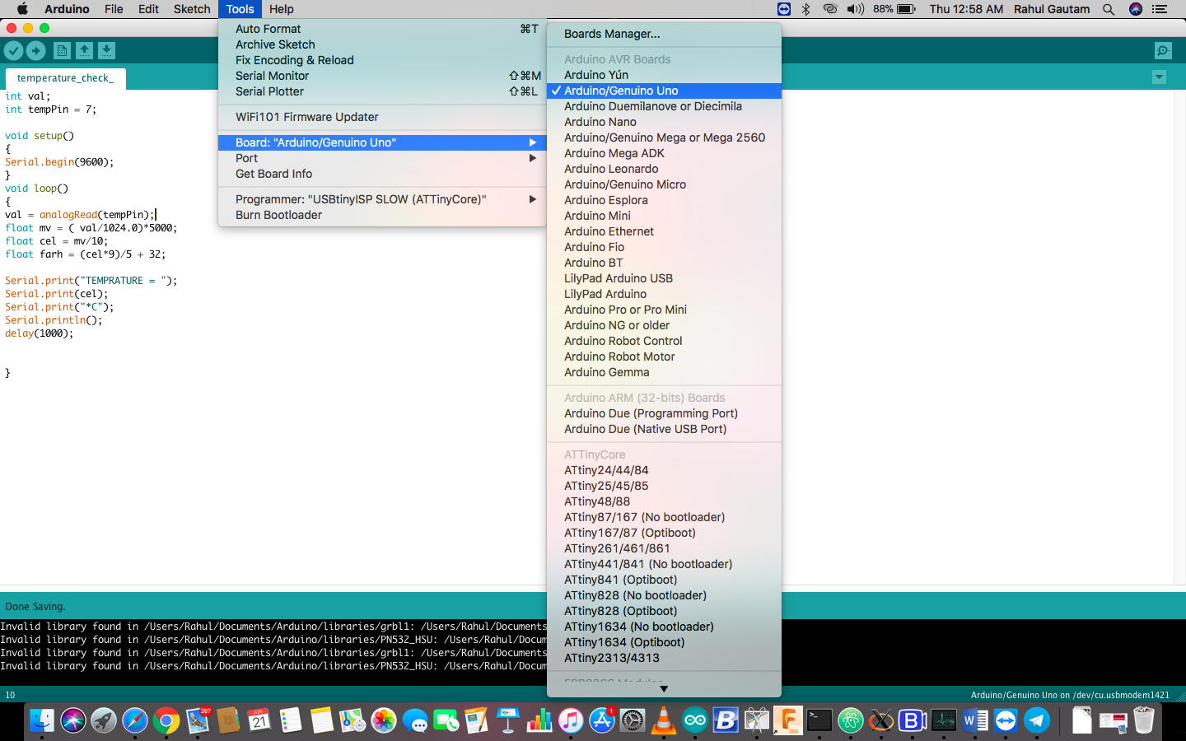Click the Upload arrow icon in toolbar

pos(35,50)
